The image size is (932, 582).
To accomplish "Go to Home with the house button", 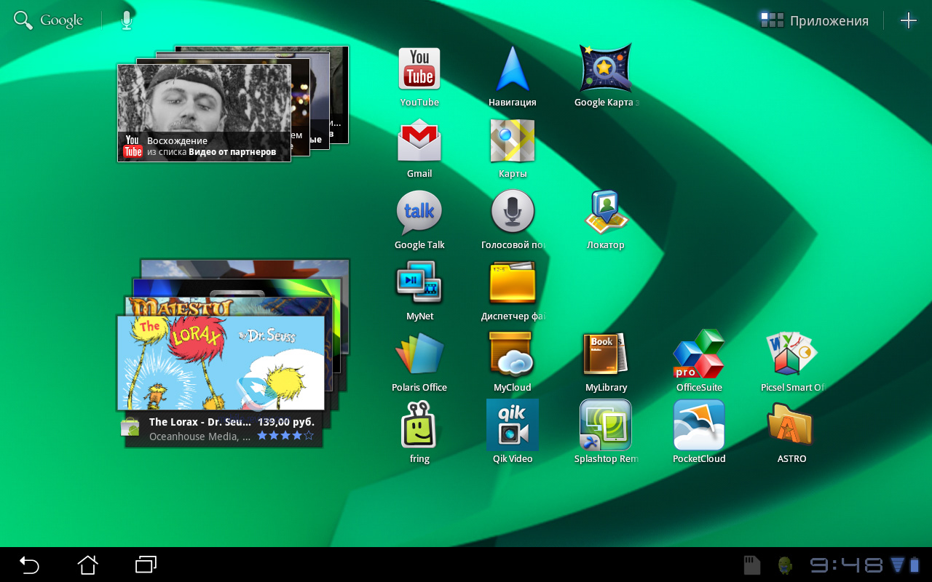I will 87,565.
